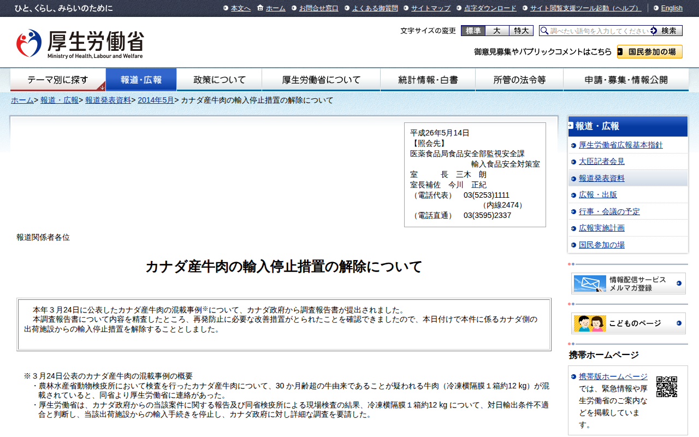Image resolution: width=699 pixels, height=437 pixels.
Task: Launch サイト閲覧支援ツール起動 link
Action: [x=586, y=8]
